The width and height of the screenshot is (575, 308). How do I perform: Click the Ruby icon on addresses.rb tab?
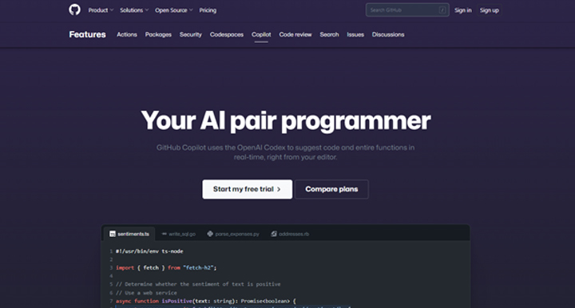[x=274, y=234]
